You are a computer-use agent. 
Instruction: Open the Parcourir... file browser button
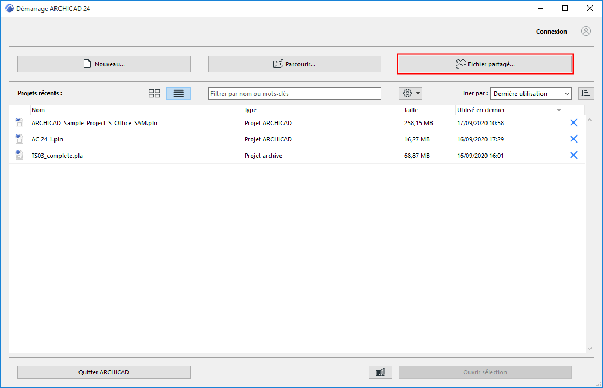295,64
